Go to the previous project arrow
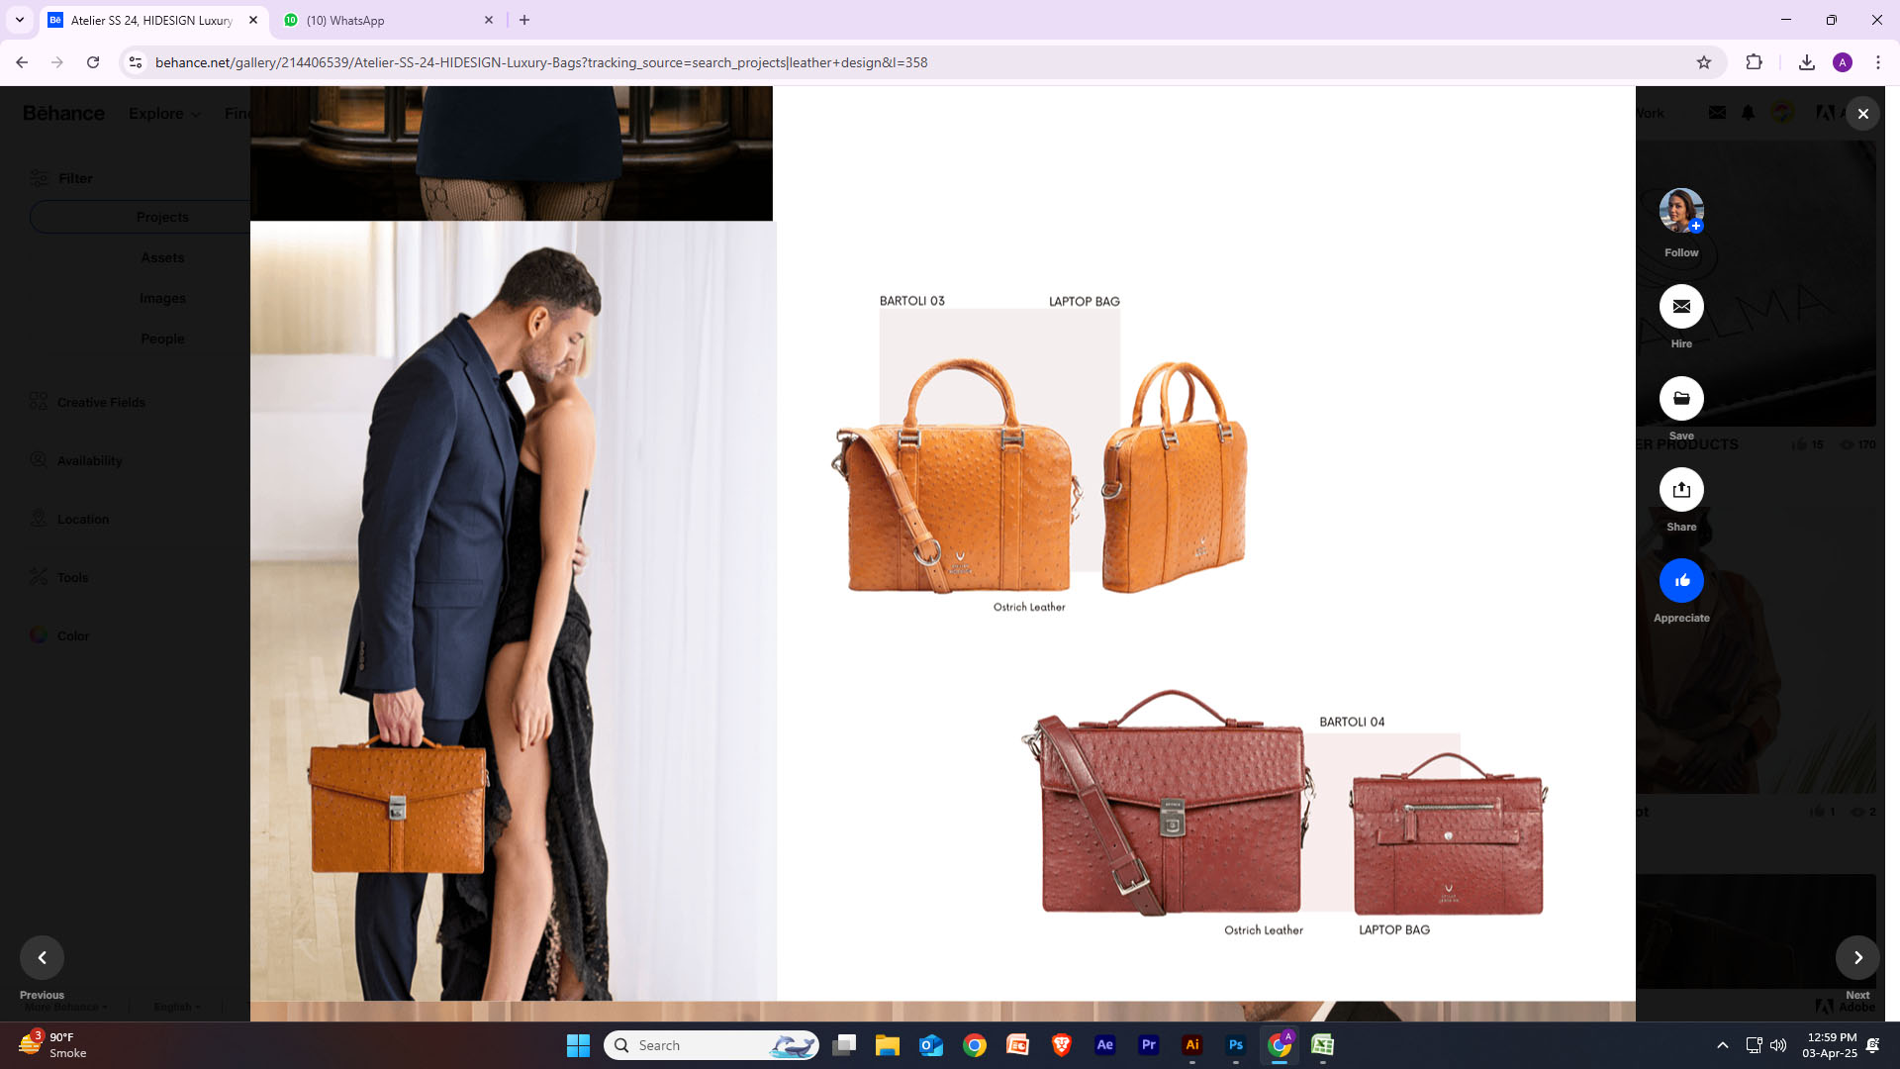 pyautogui.click(x=42, y=957)
